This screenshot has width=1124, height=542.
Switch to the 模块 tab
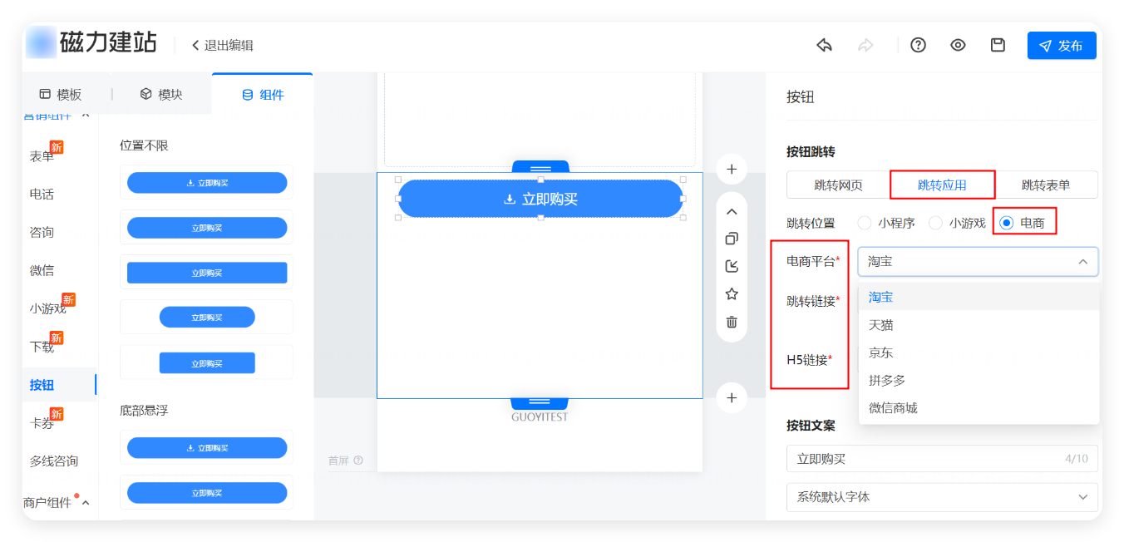coord(160,95)
